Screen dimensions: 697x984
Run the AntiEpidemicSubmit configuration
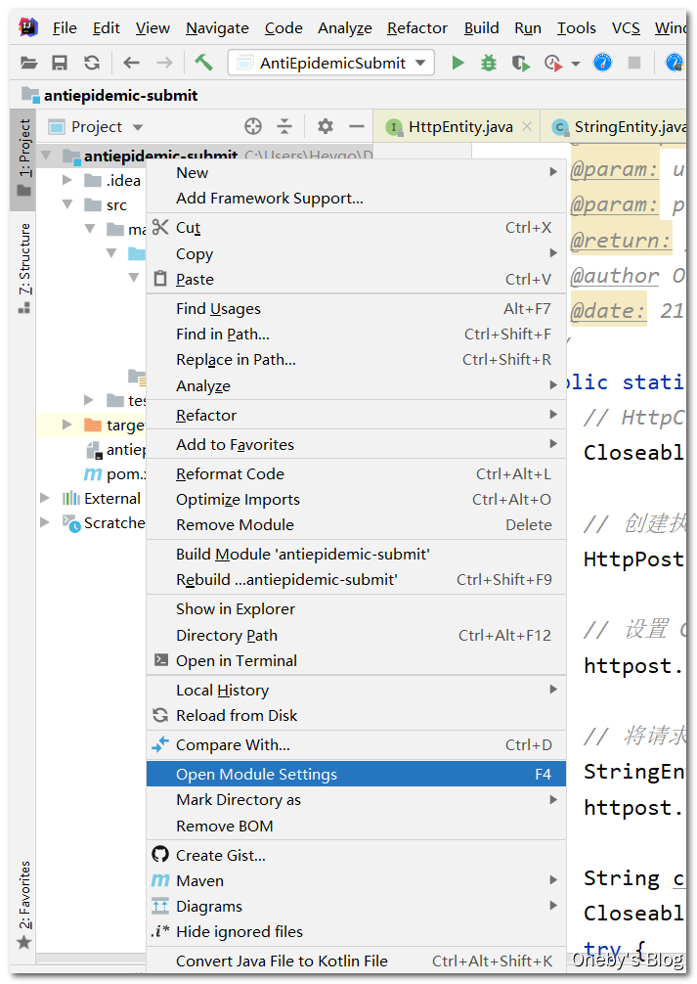pyautogui.click(x=457, y=62)
